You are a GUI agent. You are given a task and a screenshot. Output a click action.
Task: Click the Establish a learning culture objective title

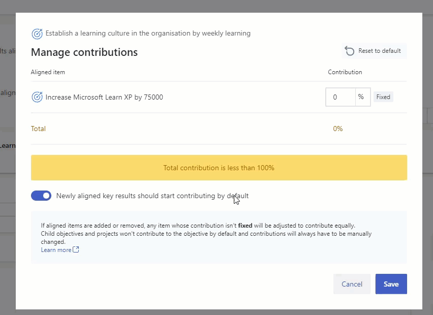pos(148,34)
